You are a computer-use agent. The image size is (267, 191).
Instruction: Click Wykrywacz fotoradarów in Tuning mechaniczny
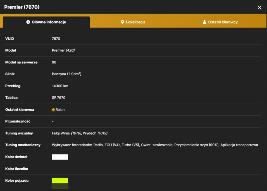tap(72, 145)
